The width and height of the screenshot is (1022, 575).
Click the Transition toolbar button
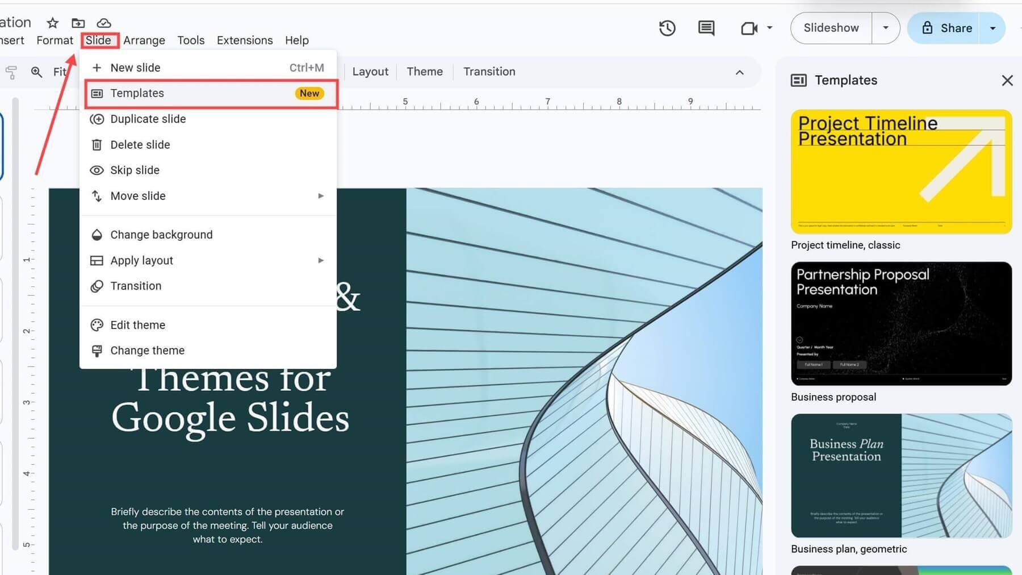tap(489, 72)
